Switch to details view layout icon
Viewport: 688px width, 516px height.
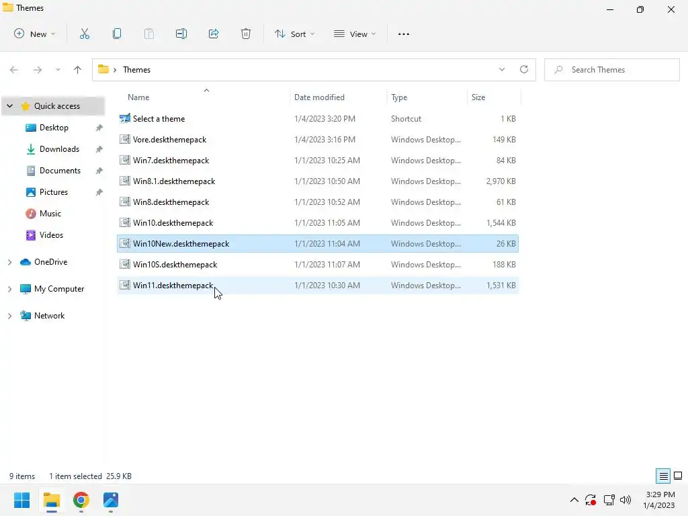pyautogui.click(x=663, y=476)
